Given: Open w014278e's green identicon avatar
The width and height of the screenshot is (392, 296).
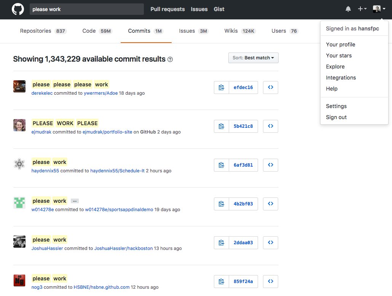Looking at the screenshot, I should click(x=19, y=203).
